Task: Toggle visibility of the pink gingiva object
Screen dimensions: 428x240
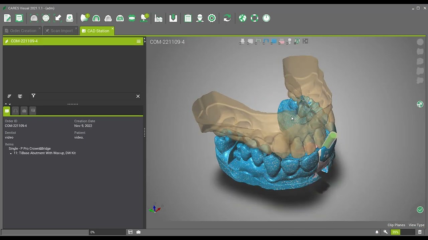Action: 282,42
